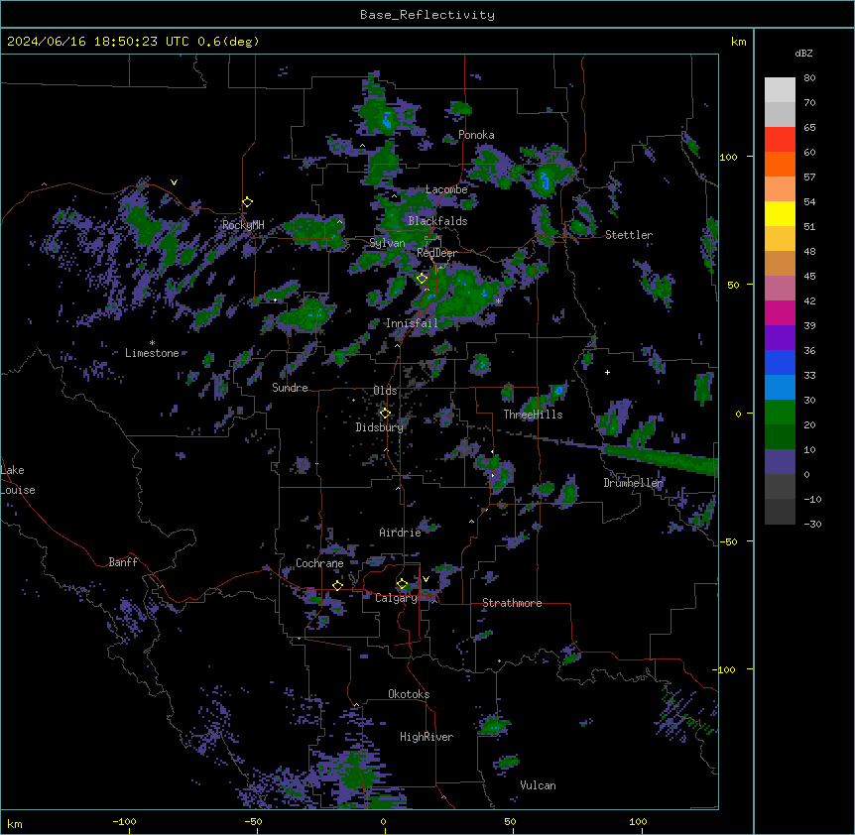
Task: Select the magenta swatch in the legend
Action: [x=780, y=312]
